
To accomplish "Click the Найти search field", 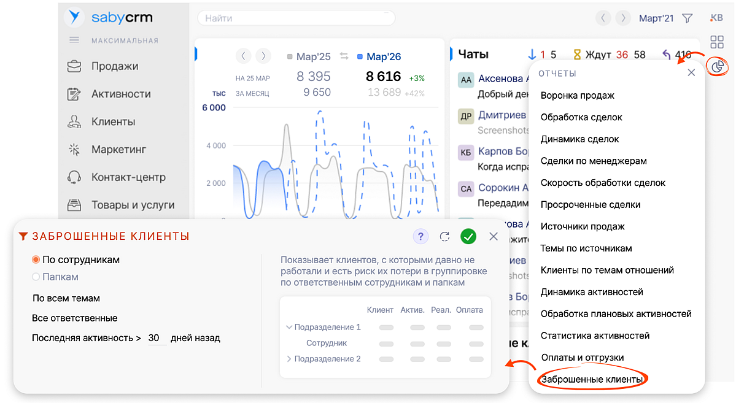I will [x=295, y=18].
